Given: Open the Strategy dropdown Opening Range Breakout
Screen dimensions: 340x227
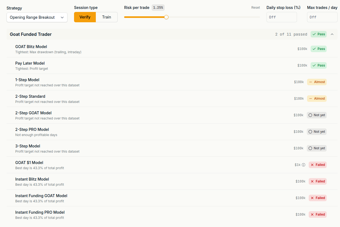Looking at the screenshot, I should 37,17.
